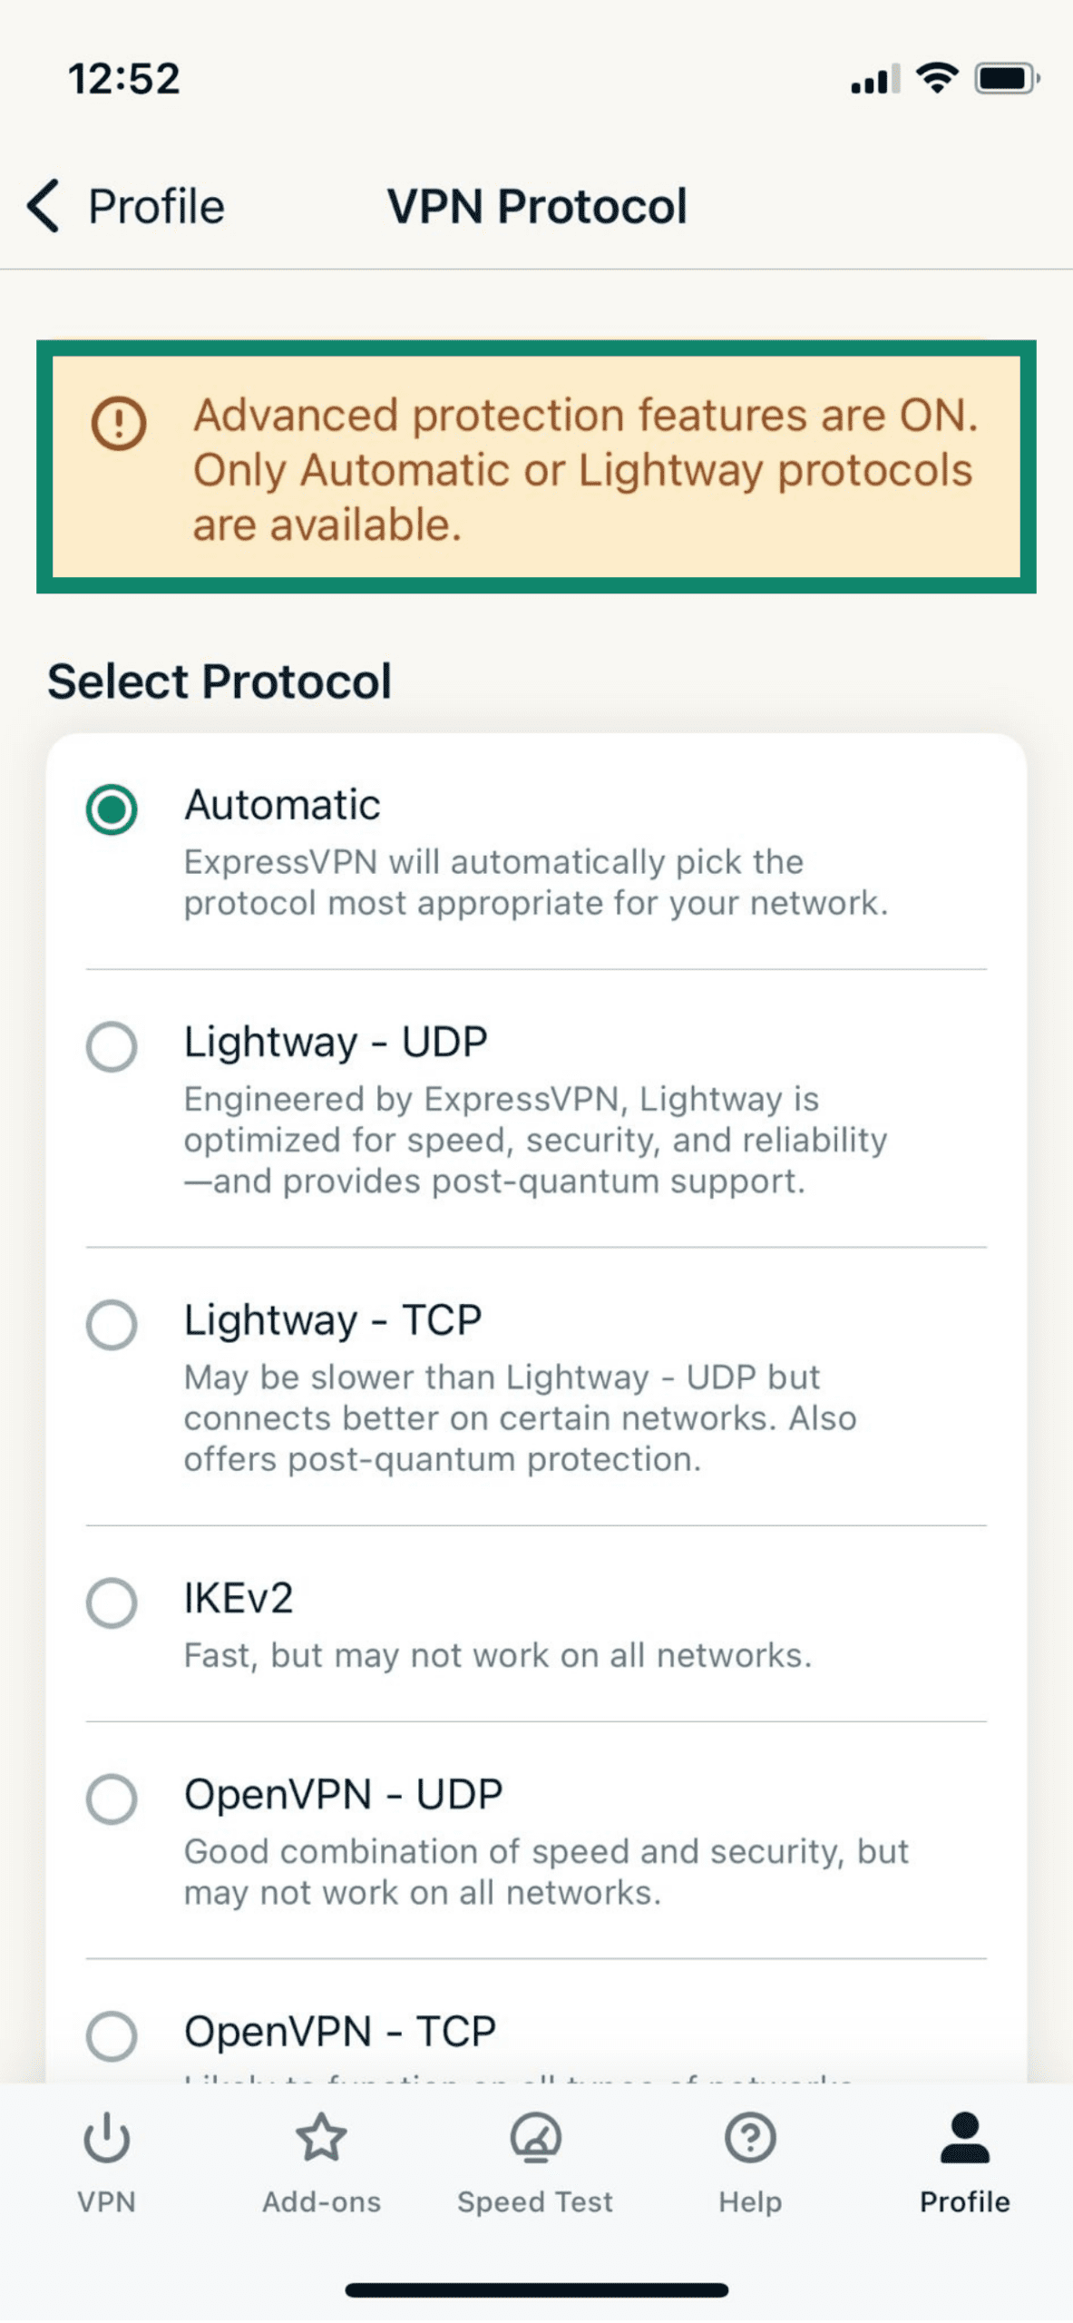Tap the back chevron arrow
The width and height of the screenshot is (1073, 2323).
point(43,205)
